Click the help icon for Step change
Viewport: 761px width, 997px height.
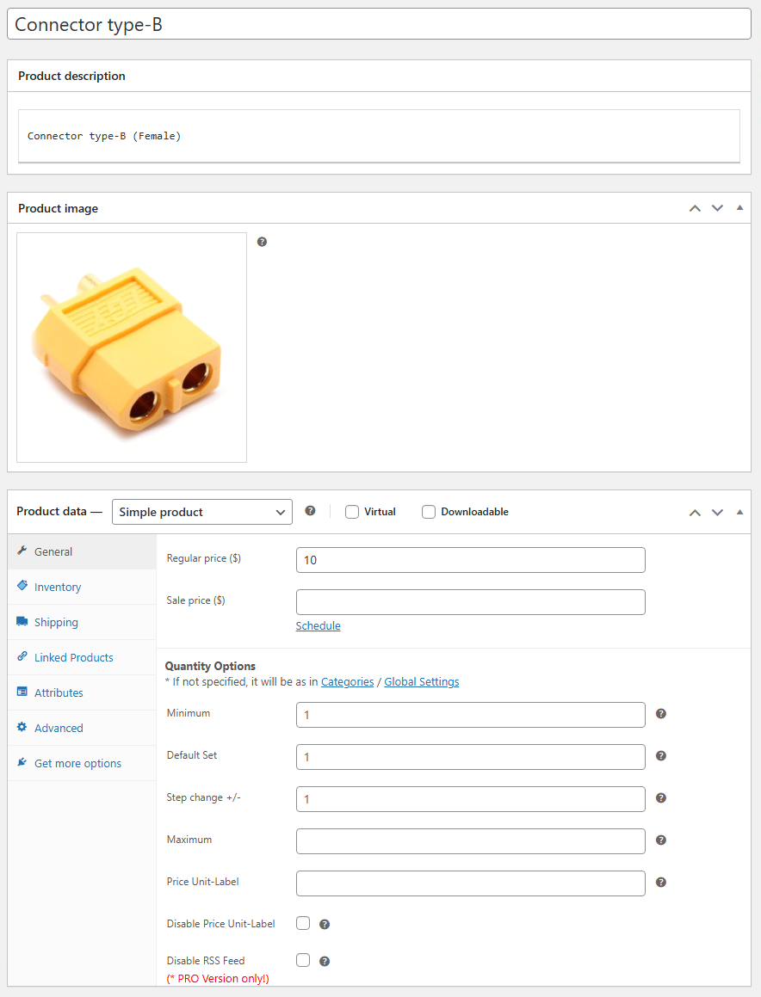click(661, 798)
